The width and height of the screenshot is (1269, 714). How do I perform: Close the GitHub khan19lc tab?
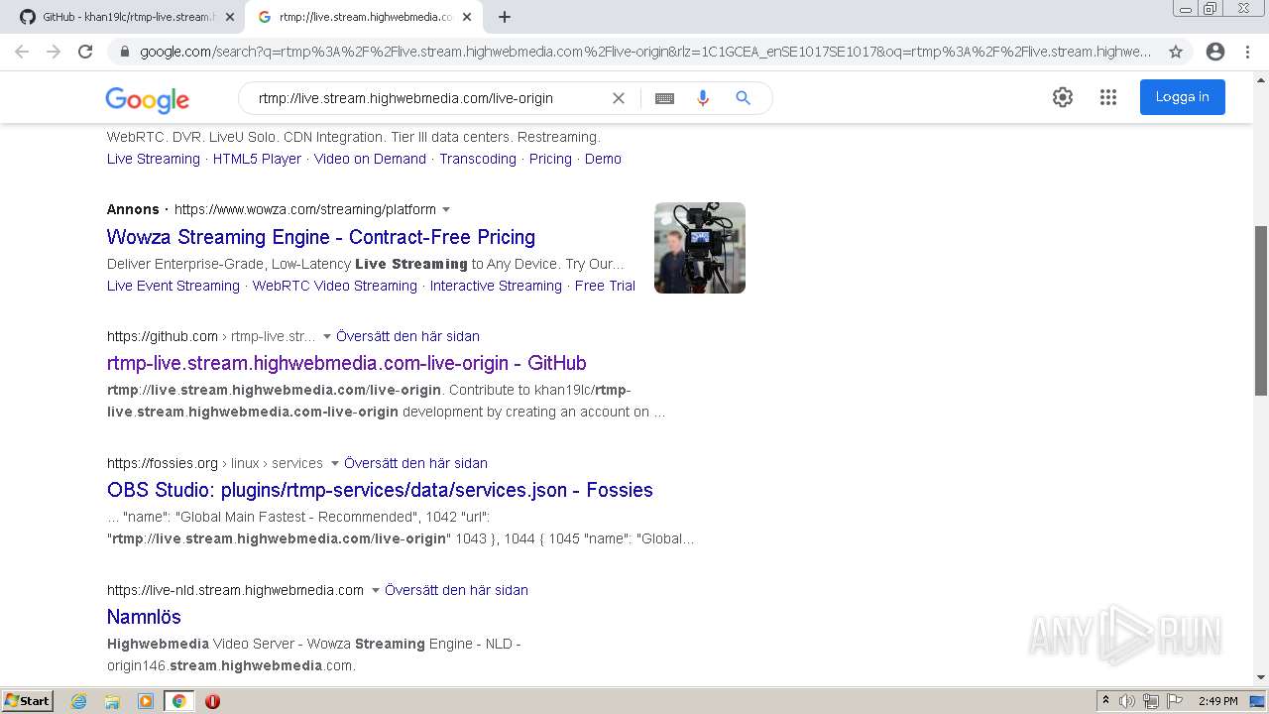[x=230, y=17]
